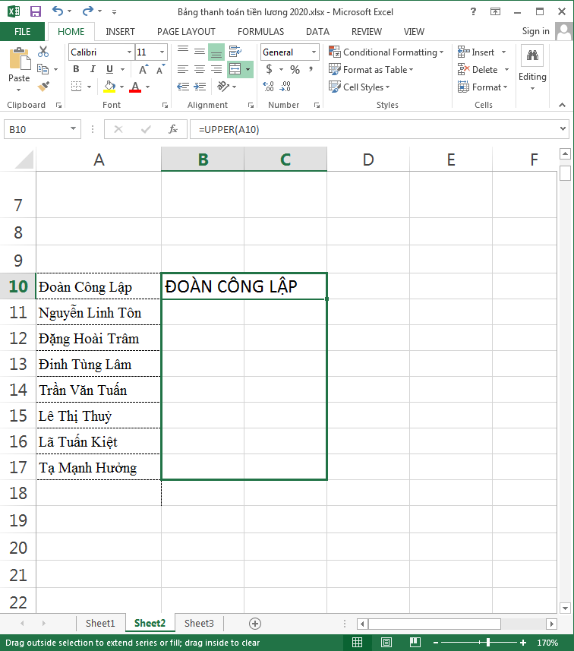The height and width of the screenshot is (651, 574).
Task: Save the workbook using the floppy disk icon
Action: click(35, 12)
